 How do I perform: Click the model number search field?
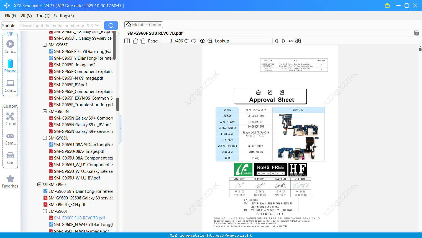57,26
